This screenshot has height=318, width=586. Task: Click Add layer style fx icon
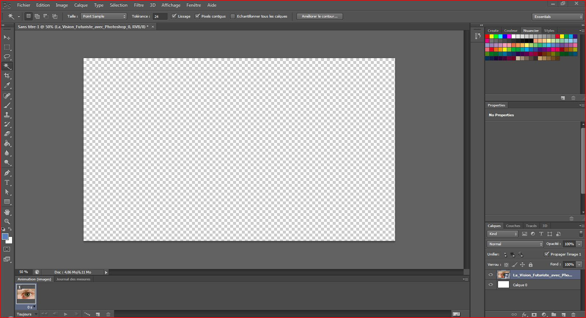524,314
